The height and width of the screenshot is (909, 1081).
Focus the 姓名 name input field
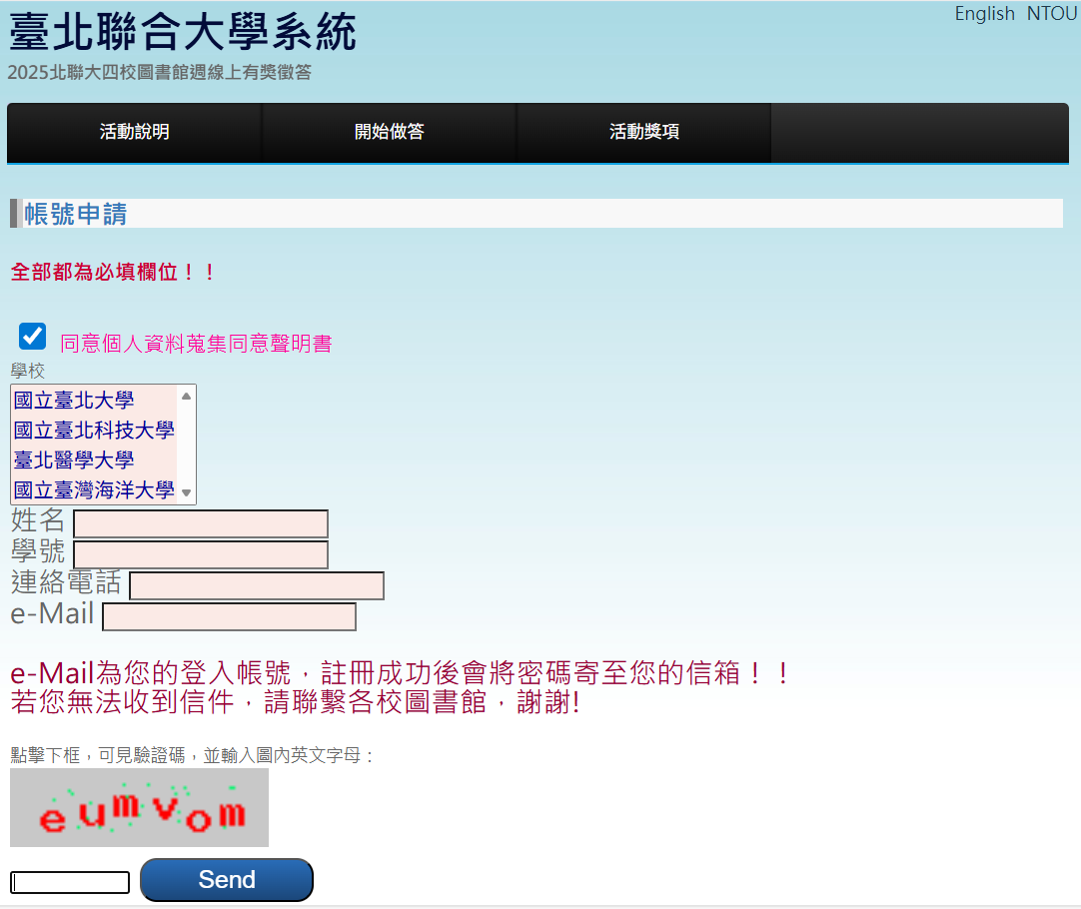coord(201,524)
